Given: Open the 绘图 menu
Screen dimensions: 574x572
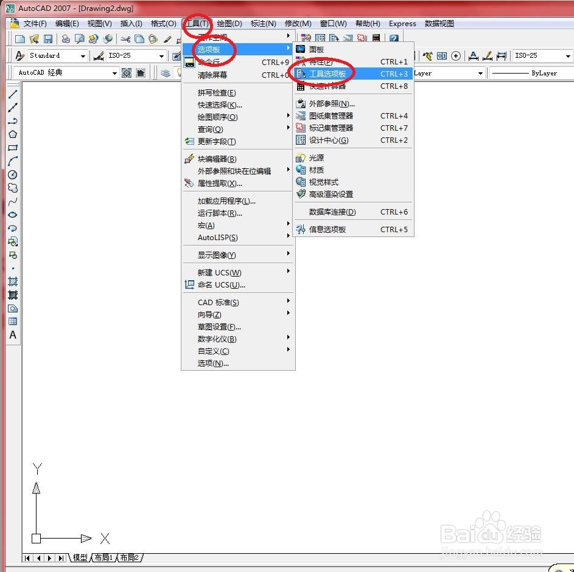Looking at the screenshot, I should coord(228,23).
